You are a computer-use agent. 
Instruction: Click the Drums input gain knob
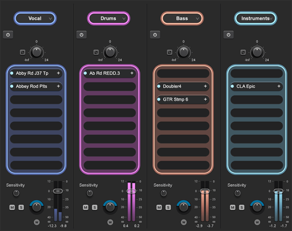click(110, 52)
